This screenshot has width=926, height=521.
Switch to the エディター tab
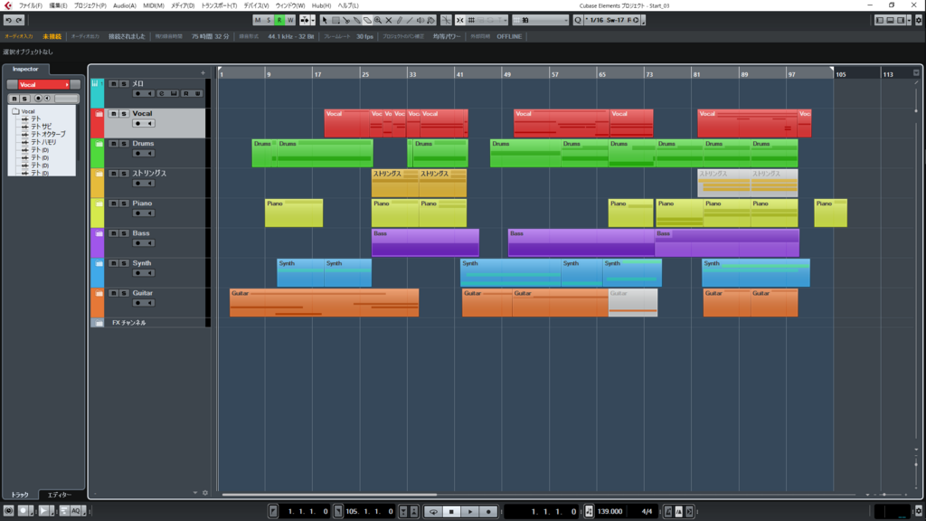point(60,495)
